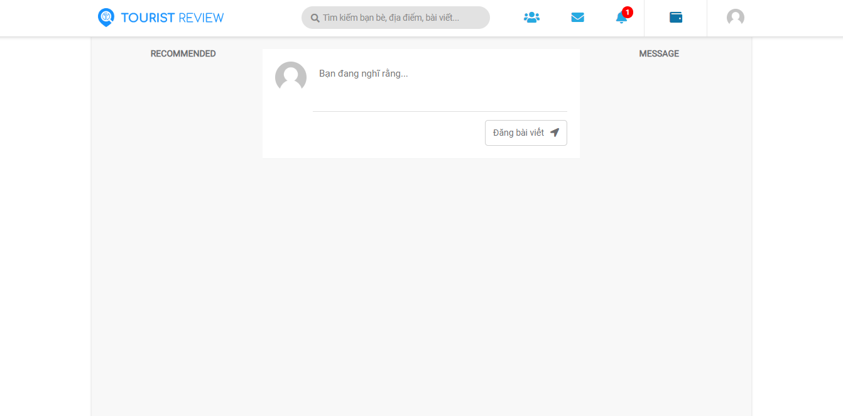Select the MESSAGE section heading
The width and height of the screenshot is (843, 416).
659,54
